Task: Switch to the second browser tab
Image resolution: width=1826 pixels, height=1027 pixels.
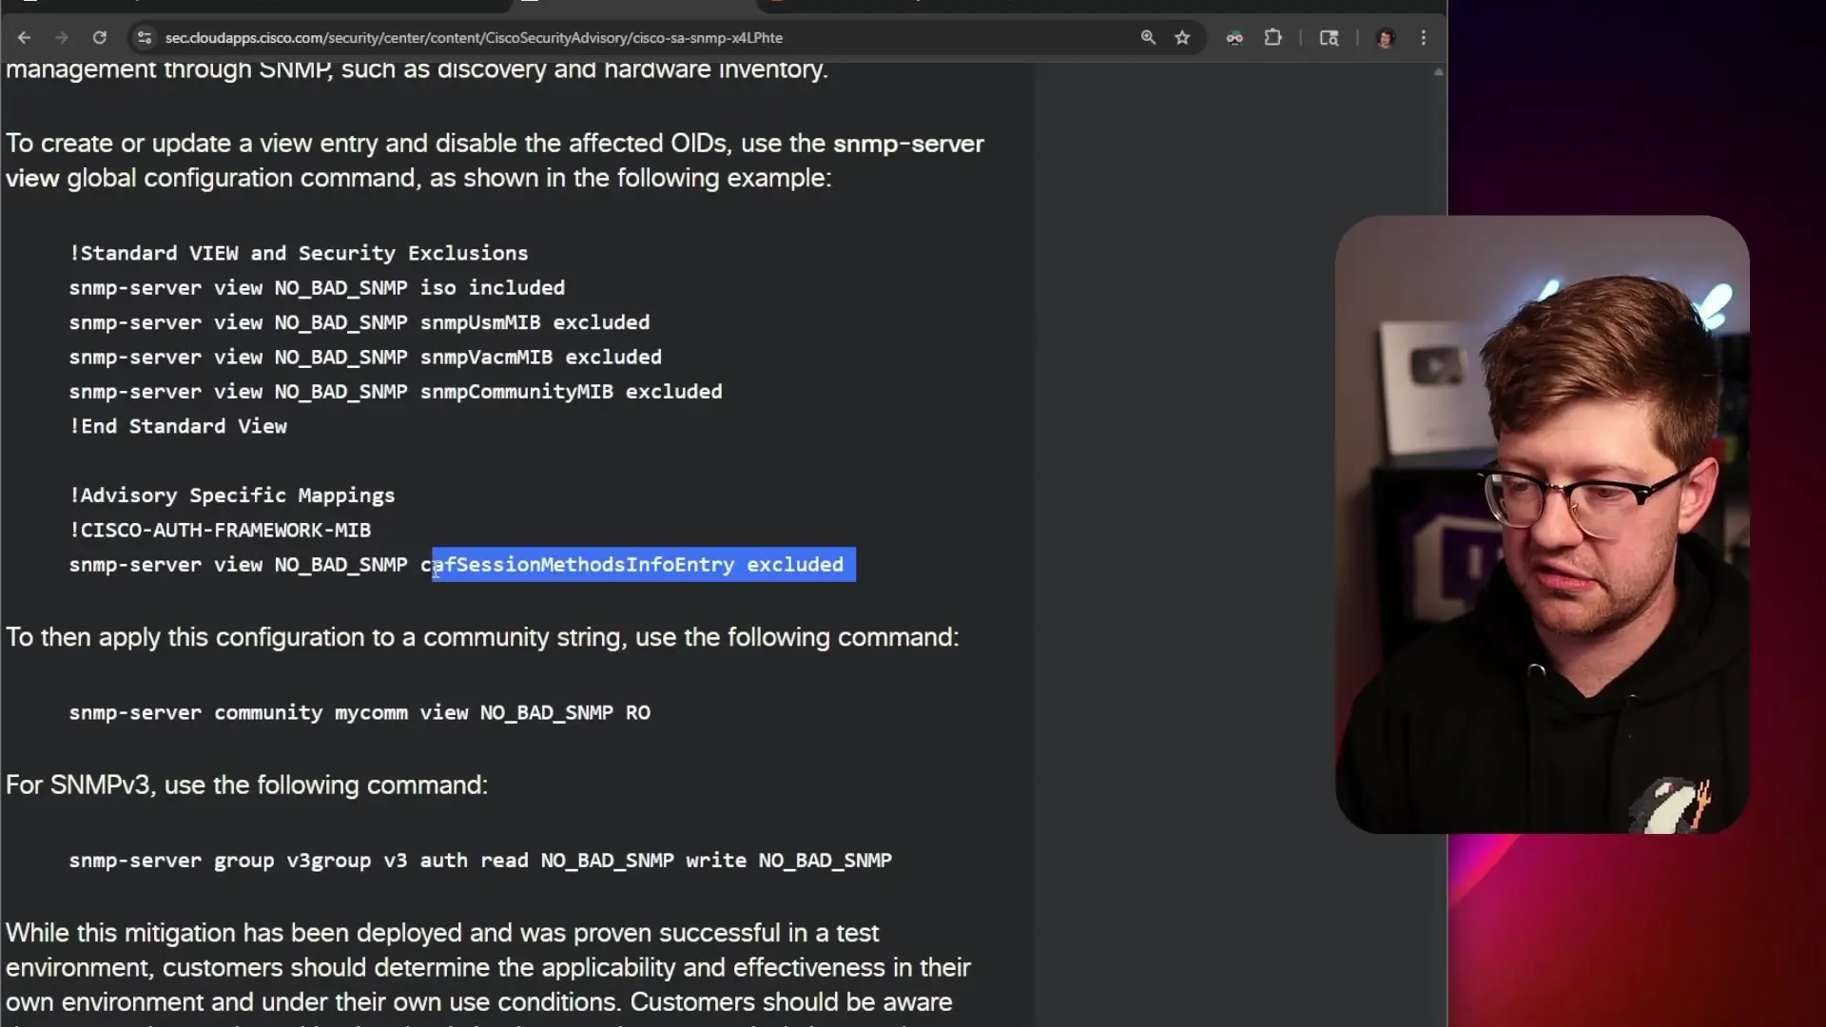Action: point(628,7)
